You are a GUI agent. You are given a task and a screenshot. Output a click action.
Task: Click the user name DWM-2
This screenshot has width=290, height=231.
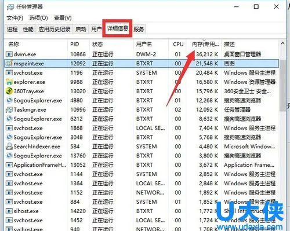tap(146, 54)
